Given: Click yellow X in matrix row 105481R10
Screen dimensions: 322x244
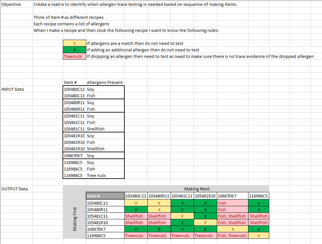Looking at the screenshot, I should [205, 223].
